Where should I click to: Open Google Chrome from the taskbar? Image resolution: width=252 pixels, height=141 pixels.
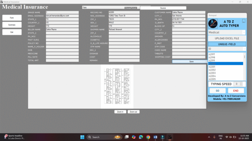point(148,137)
